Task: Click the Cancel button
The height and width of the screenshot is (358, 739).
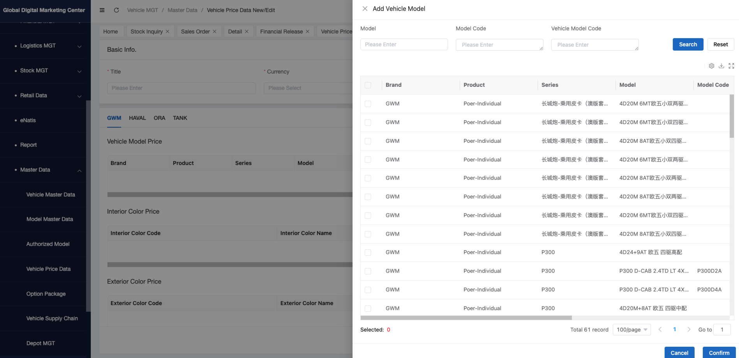Action: coord(679,353)
